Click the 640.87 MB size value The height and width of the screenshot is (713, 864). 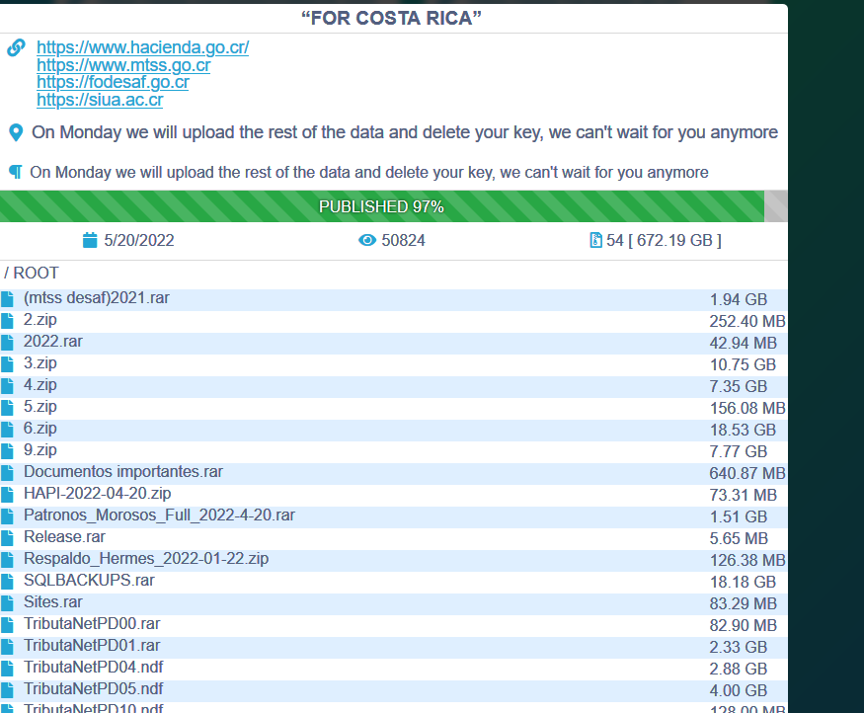point(747,473)
